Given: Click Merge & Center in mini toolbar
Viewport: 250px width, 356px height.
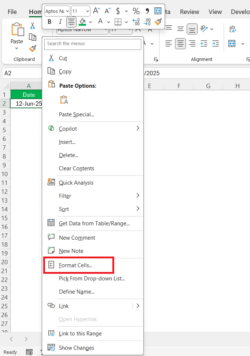Looking at the screenshot, I should pyautogui.click(x=158, y=11).
